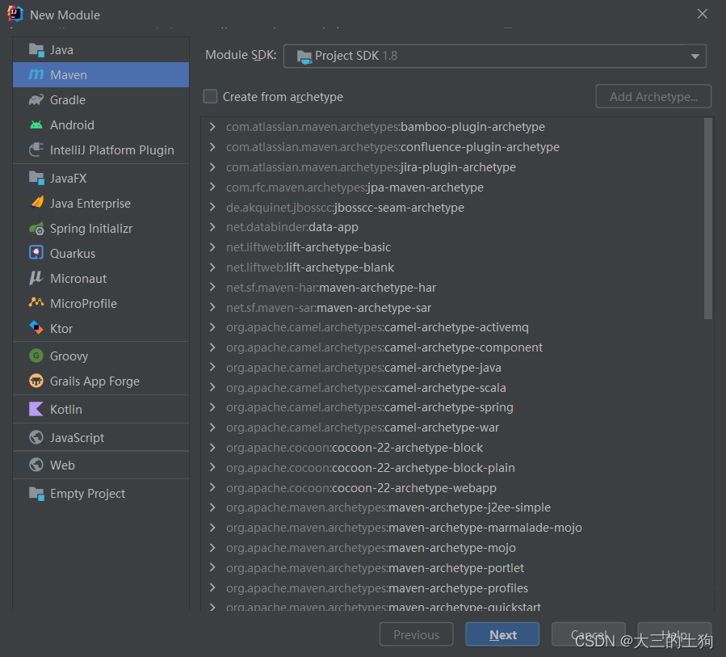The height and width of the screenshot is (657, 726).
Task: Click the Empty Project folder icon
Action: [x=36, y=494]
